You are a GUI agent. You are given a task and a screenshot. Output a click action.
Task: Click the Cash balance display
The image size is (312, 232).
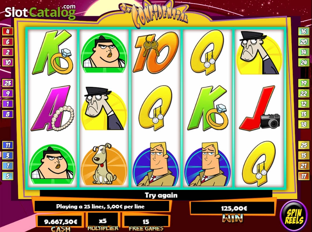click(x=61, y=222)
